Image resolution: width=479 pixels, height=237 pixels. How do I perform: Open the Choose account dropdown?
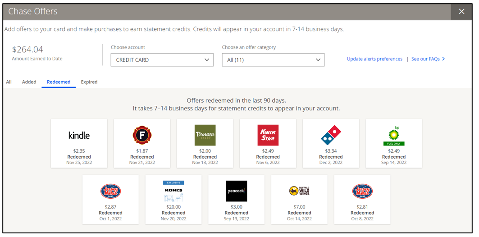(162, 60)
